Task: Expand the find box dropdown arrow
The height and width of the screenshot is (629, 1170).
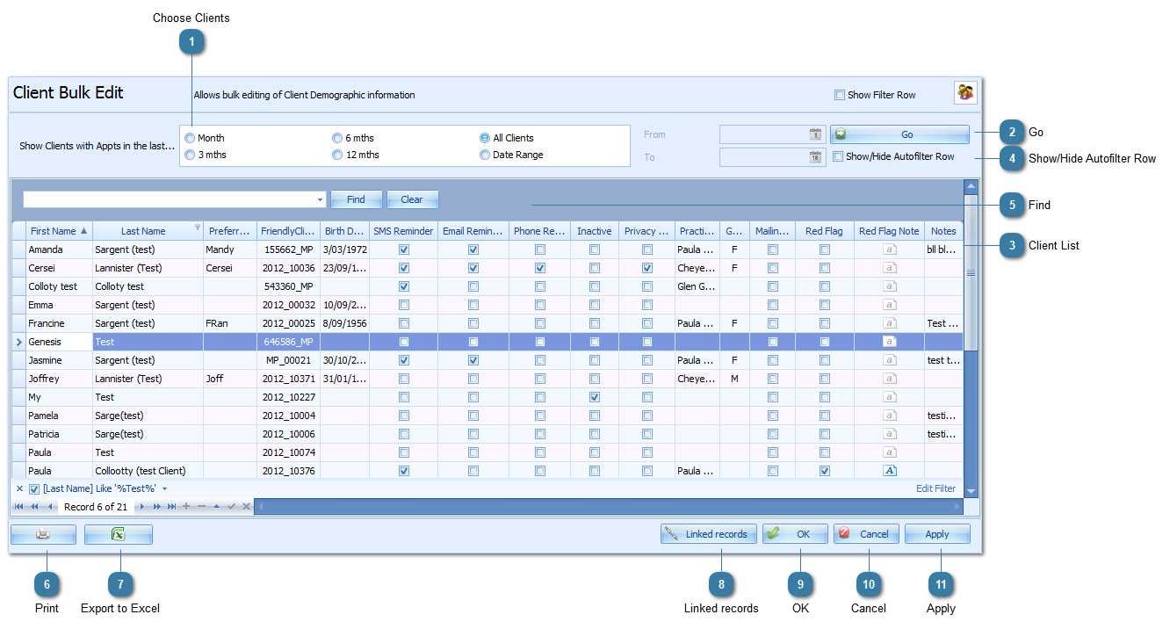Action: [320, 199]
